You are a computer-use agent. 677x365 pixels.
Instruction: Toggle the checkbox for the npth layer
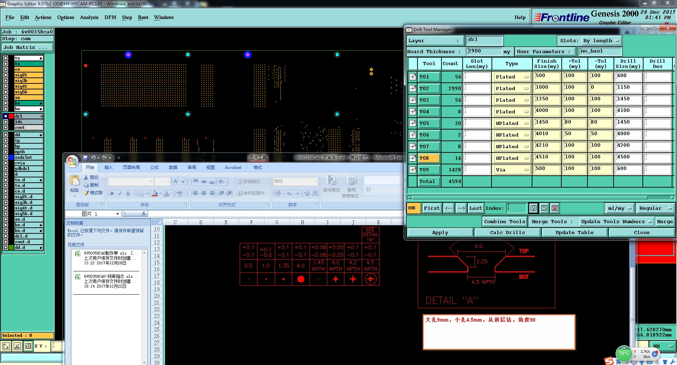(6, 152)
